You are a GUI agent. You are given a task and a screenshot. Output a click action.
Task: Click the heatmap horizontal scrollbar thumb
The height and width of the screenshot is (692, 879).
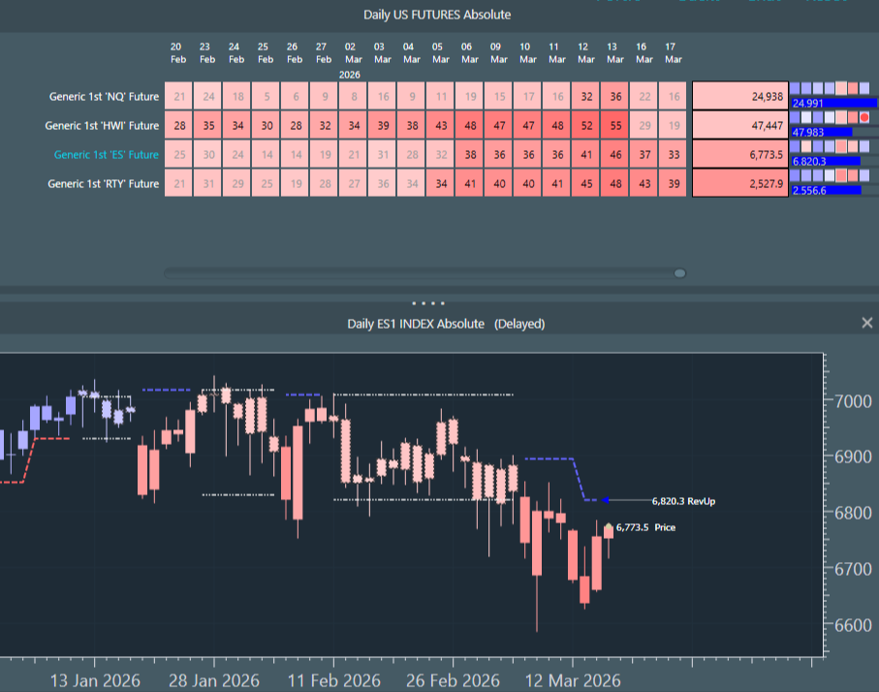coord(679,273)
